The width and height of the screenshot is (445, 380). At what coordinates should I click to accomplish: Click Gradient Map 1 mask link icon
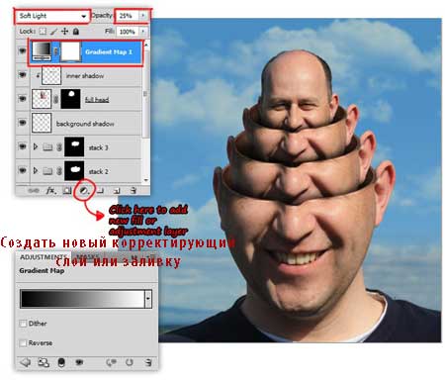point(56,51)
